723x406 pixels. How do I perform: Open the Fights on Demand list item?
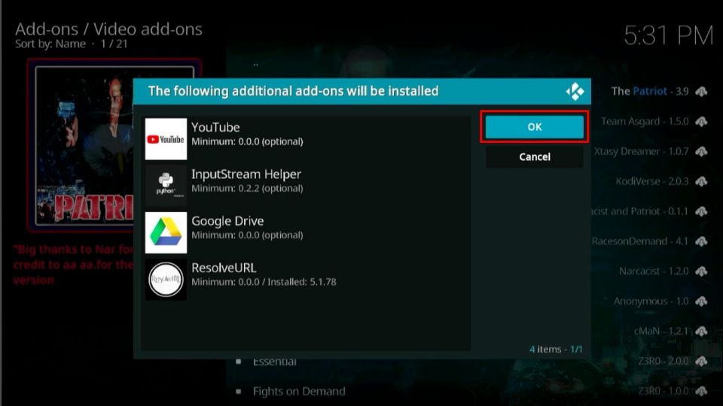click(x=299, y=391)
